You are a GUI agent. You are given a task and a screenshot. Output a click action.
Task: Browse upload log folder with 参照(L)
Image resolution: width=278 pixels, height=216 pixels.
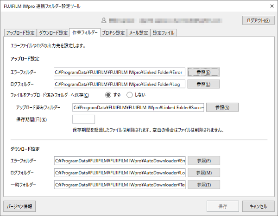(203, 84)
